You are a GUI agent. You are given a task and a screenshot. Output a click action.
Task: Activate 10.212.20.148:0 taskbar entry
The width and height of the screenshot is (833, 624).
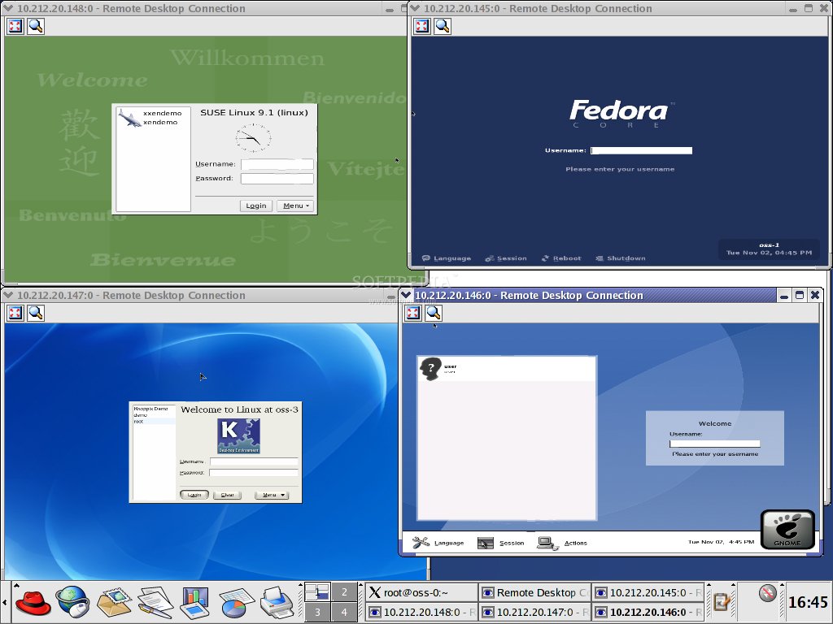coord(422,613)
